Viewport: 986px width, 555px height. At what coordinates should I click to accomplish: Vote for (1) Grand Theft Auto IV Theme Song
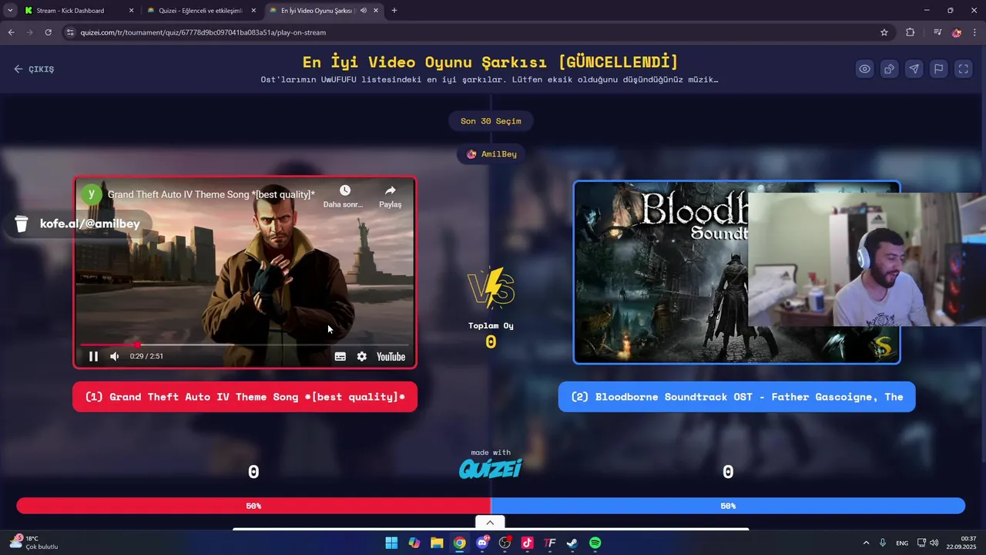point(245,397)
